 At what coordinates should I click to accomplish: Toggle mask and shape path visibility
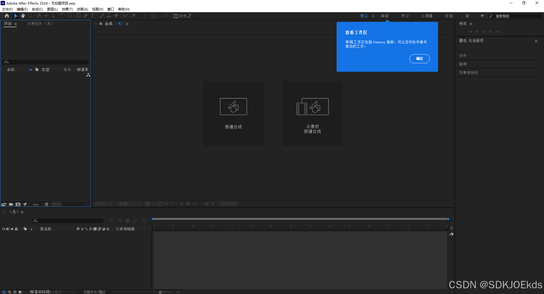tap(160, 204)
